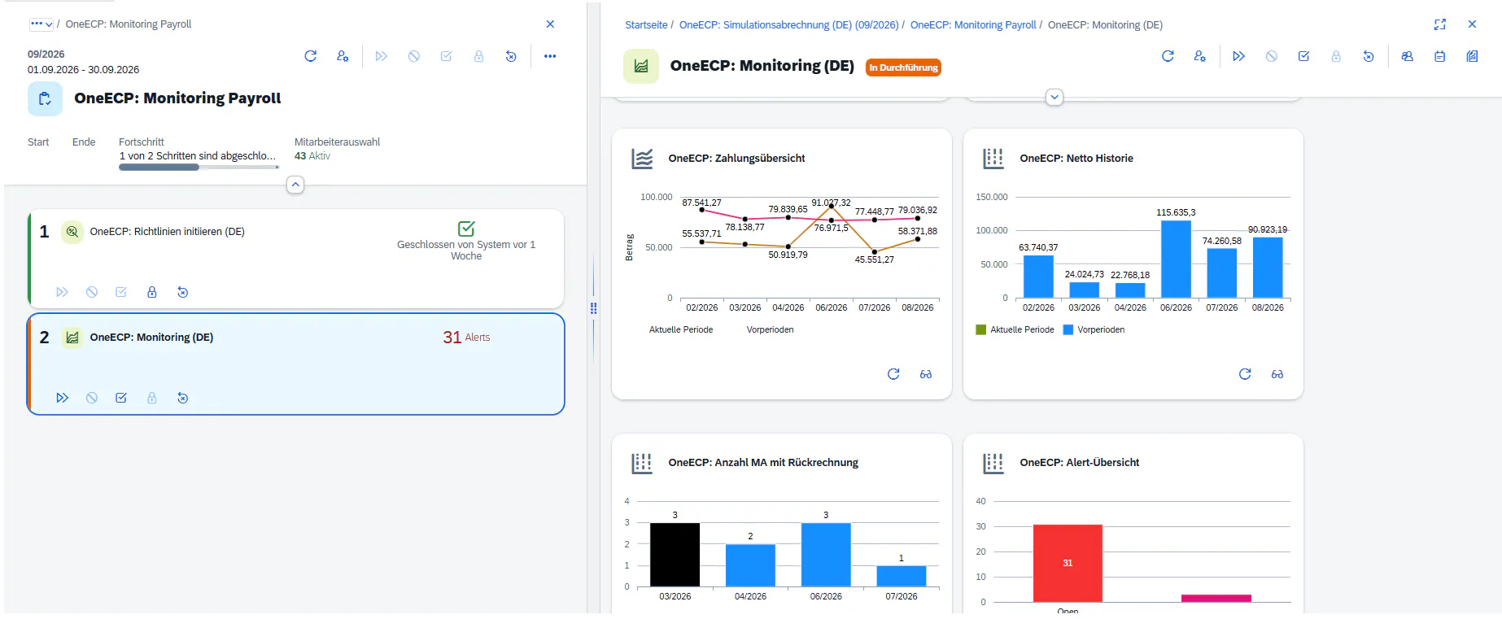Select the 06/2026 bar labeled 115.635,3
Viewport: 1502px width, 619px height.
pos(1176,259)
